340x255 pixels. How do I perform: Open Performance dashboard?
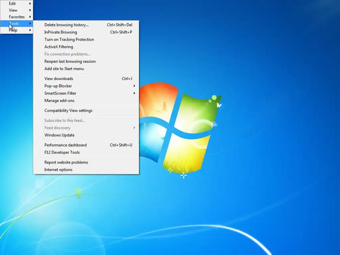(x=86, y=145)
